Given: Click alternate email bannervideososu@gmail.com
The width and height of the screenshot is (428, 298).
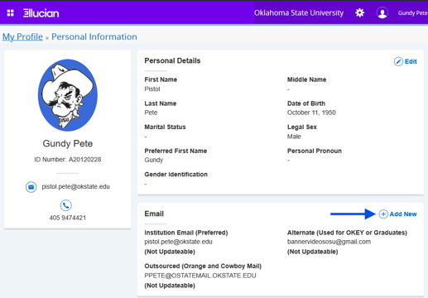Looking at the screenshot, I should (x=329, y=242).
